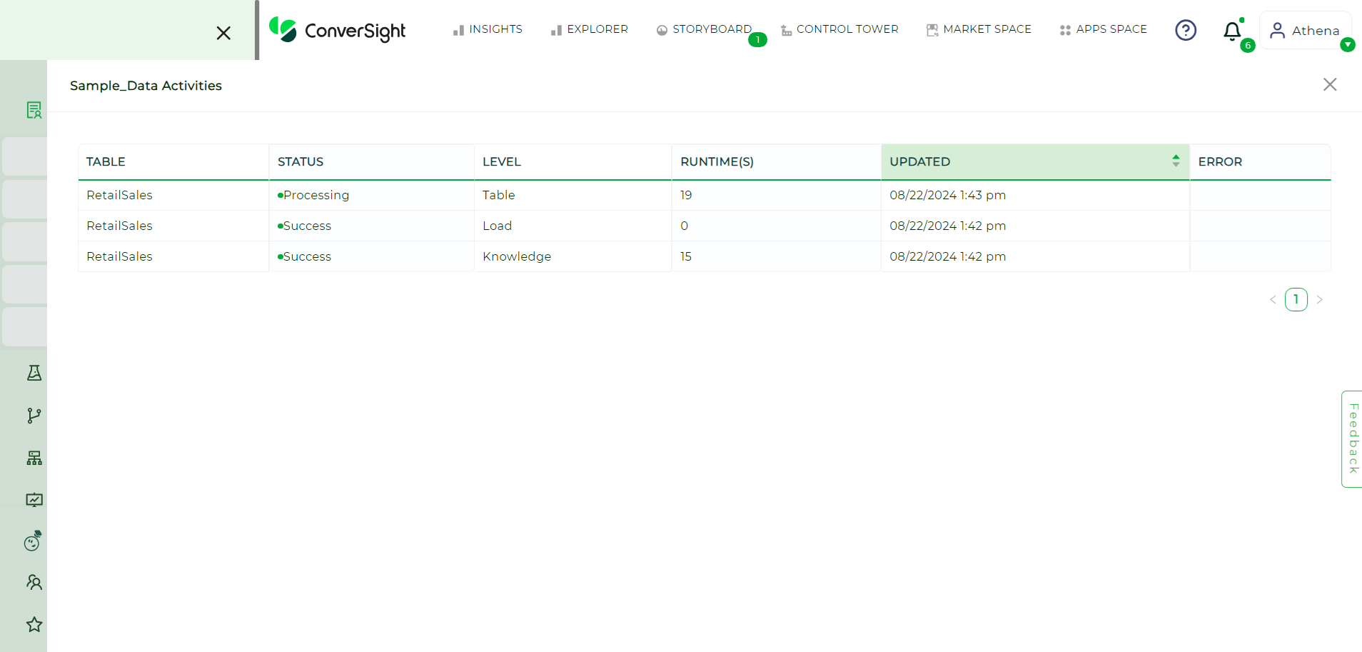Open the Athena user profile menu
Viewport: 1362px width, 652px height.
1305,30
